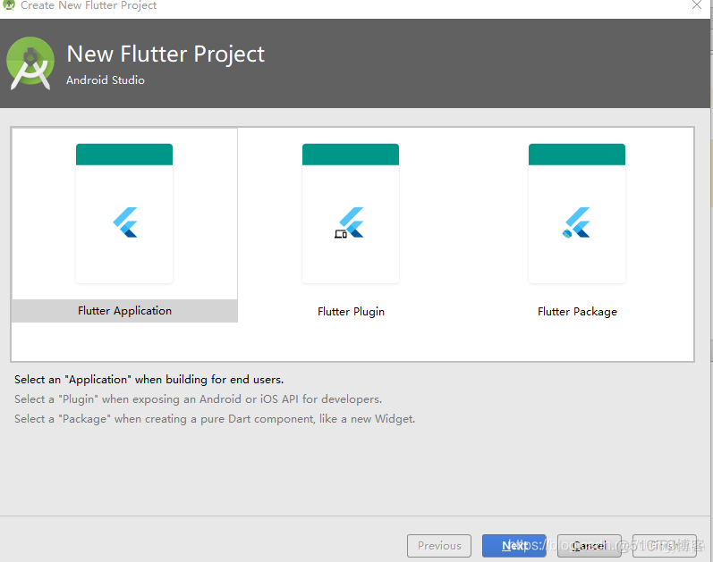The image size is (713, 562).
Task: Click the Next button
Action: pos(514,546)
